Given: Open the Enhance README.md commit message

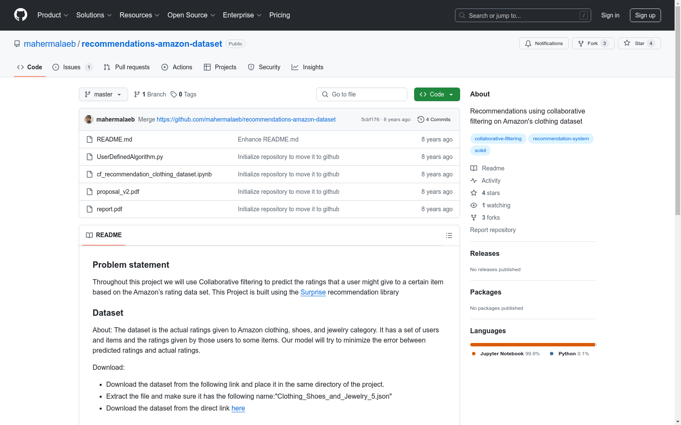Looking at the screenshot, I should click(x=268, y=139).
